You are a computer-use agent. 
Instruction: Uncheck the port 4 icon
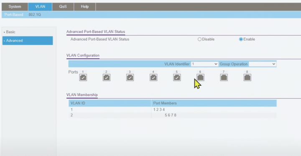153,77
